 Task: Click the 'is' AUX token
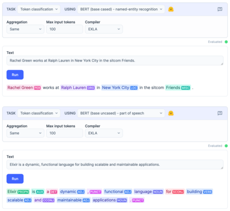point(38,192)
